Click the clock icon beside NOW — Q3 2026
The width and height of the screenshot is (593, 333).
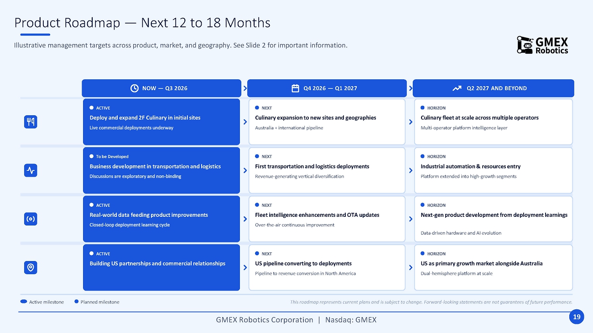(x=135, y=88)
